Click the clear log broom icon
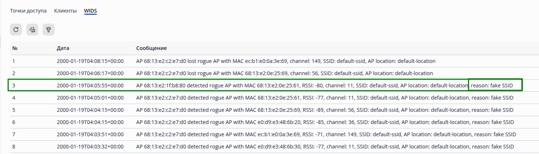Screen dimensions: 539x154 pos(32,30)
